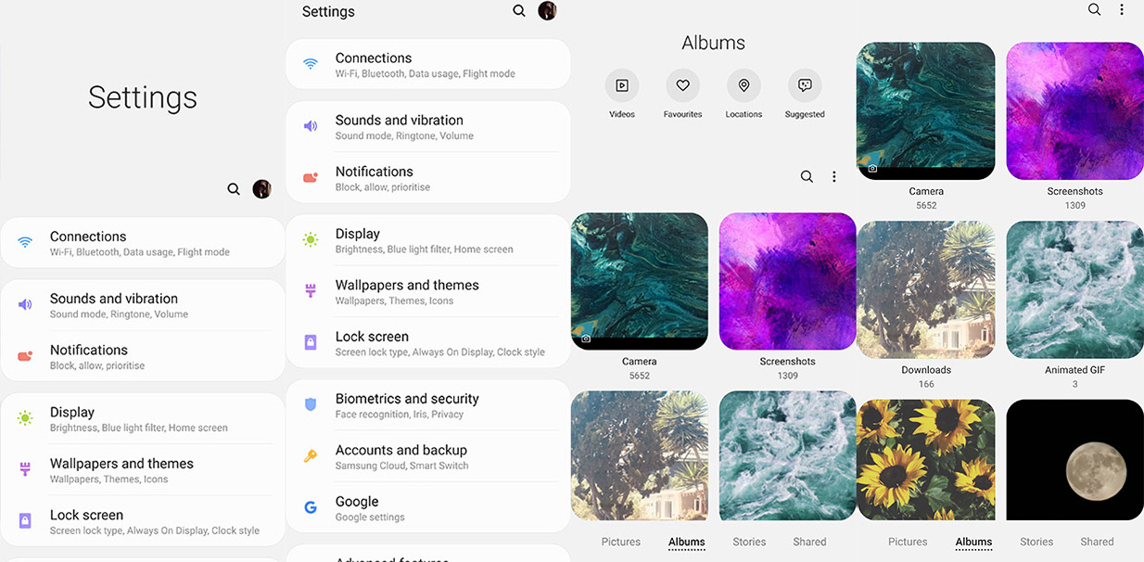
Task: Open profile avatar in large-title Settings screen
Action: click(261, 189)
